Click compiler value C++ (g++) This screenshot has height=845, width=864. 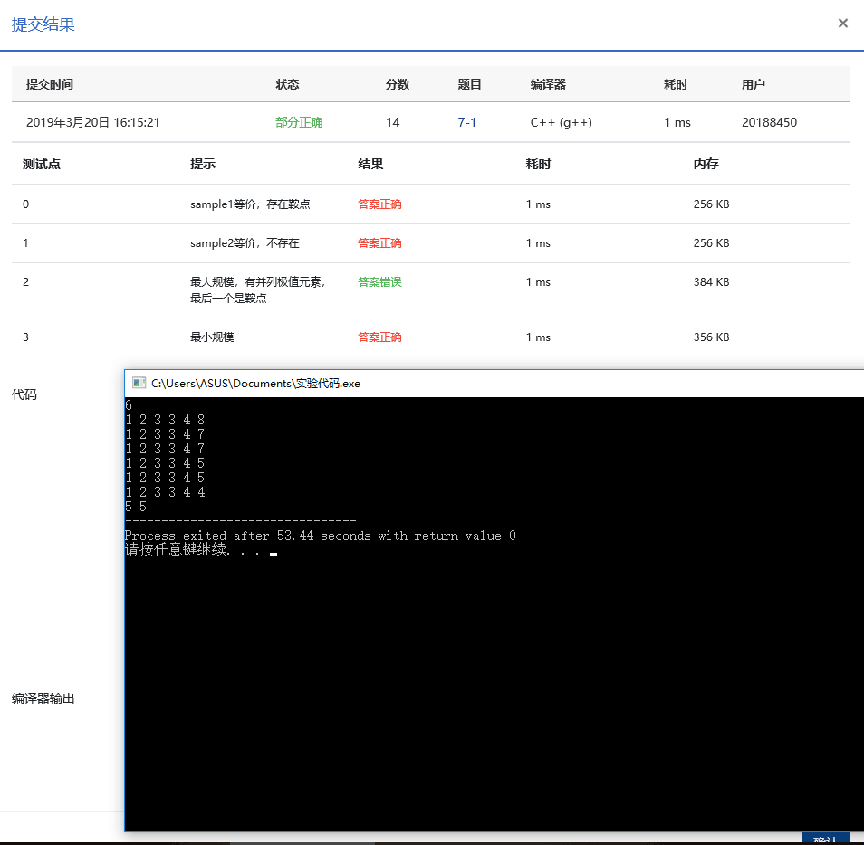tap(561, 122)
